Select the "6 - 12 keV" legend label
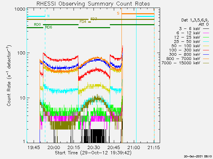 pos(188,33)
